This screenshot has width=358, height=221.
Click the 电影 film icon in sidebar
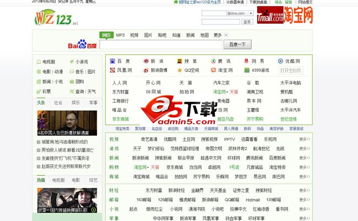coord(39,72)
